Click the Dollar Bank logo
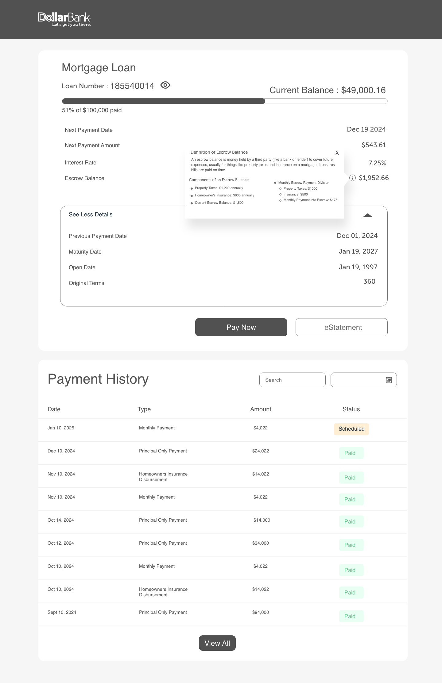The height and width of the screenshot is (683, 442). coord(64,19)
